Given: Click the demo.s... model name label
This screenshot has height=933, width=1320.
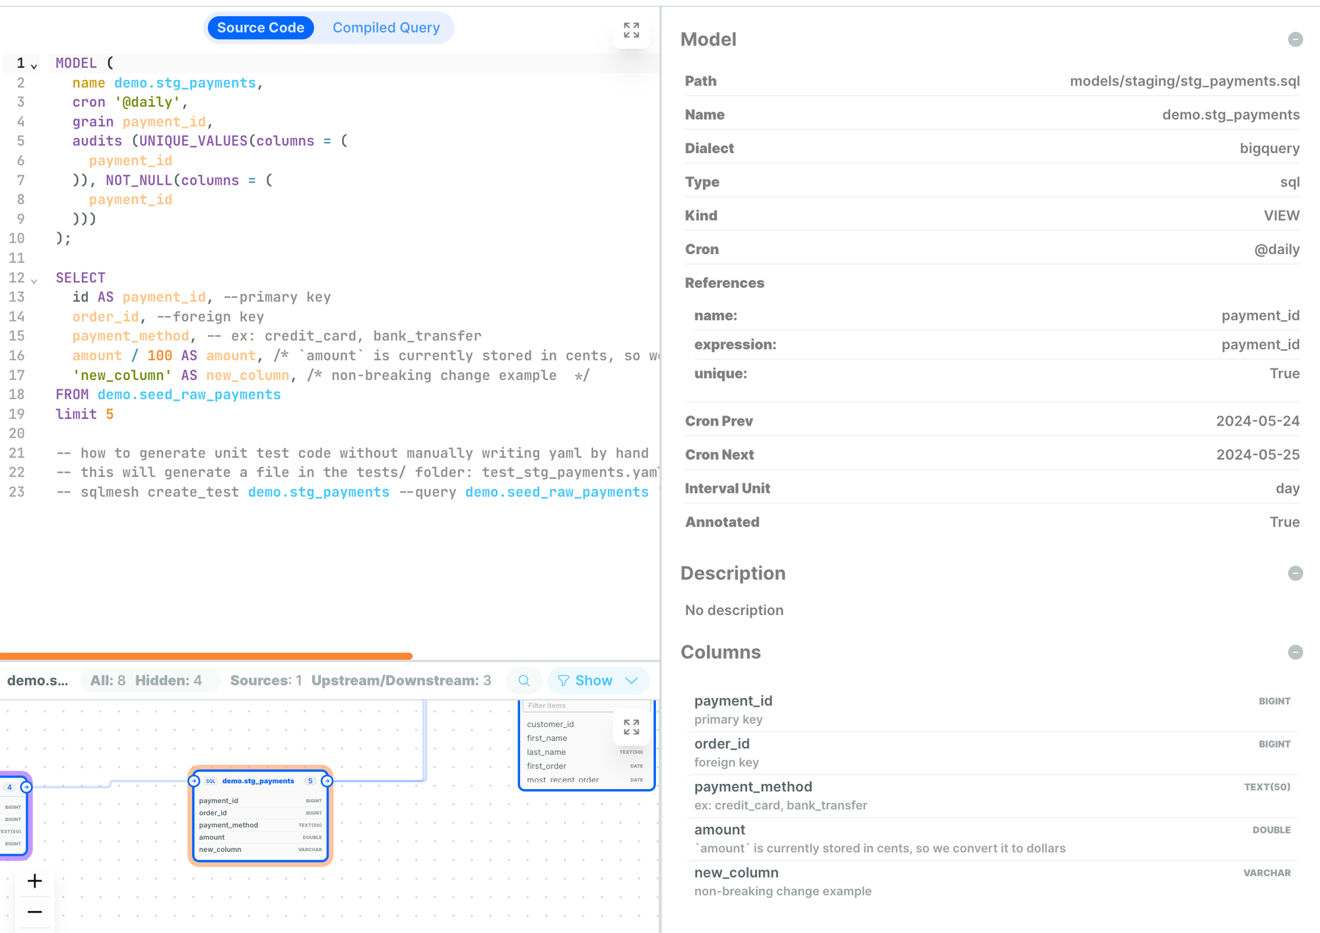Looking at the screenshot, I should pyautogui.click(x=38, y=680).
